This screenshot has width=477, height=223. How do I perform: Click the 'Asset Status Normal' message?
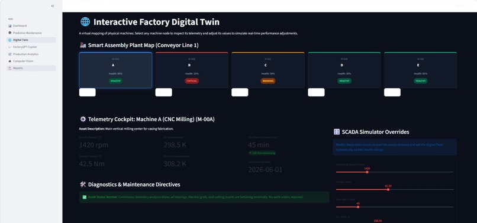204,197
